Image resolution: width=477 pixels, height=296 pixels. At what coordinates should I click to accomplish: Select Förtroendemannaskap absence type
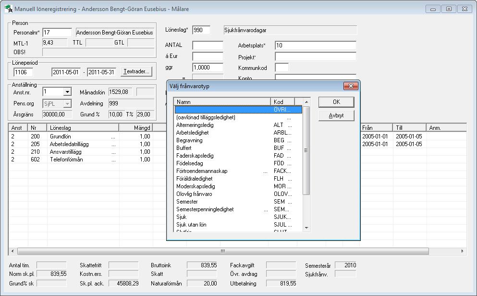[238, 171]
